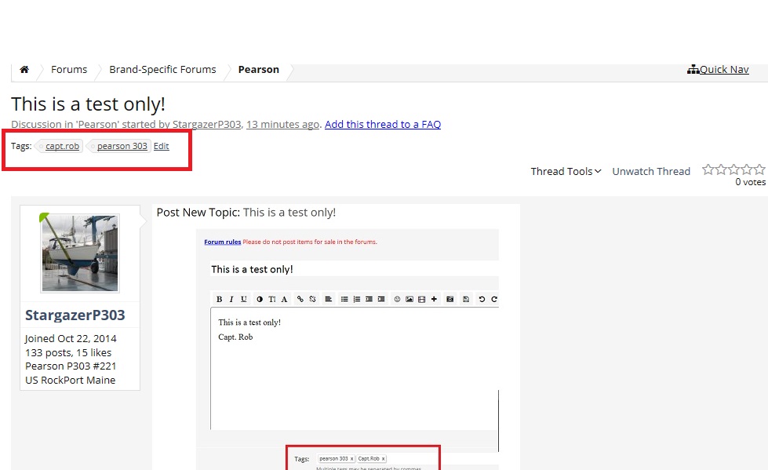Open the text alignment tool

[328, 299]
